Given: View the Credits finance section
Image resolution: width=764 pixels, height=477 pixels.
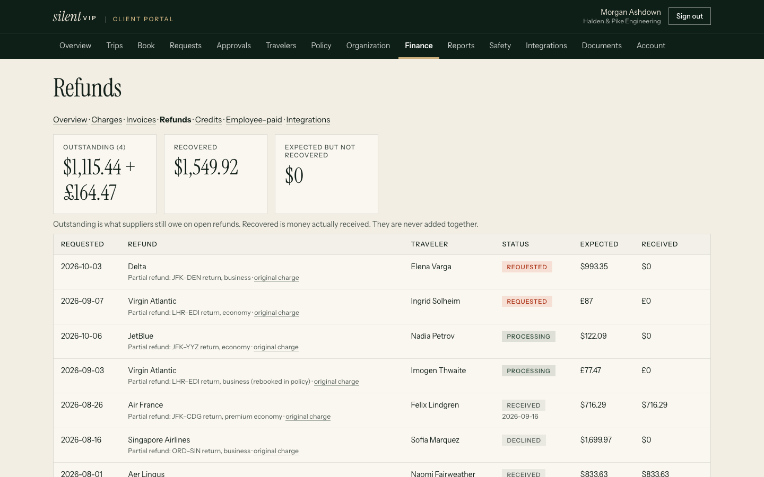Looking at the screenshot, I should pyautogui.click(x=209, y=120).
